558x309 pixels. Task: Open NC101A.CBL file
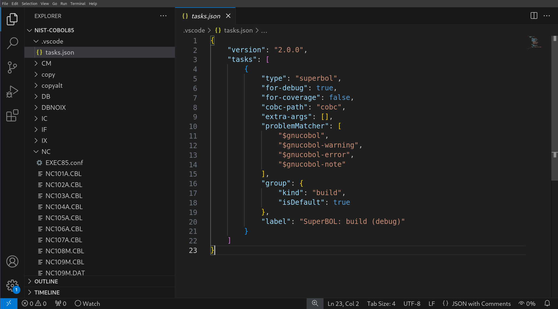click(99, 174)
